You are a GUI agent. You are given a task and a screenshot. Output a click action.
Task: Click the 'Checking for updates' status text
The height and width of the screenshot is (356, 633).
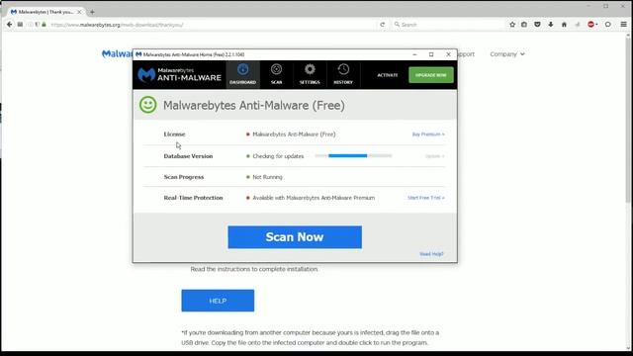point(278,156)
